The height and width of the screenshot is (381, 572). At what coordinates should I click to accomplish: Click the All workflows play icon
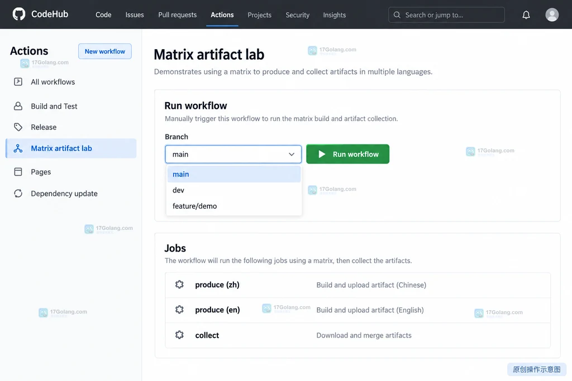tap(18, 81)
